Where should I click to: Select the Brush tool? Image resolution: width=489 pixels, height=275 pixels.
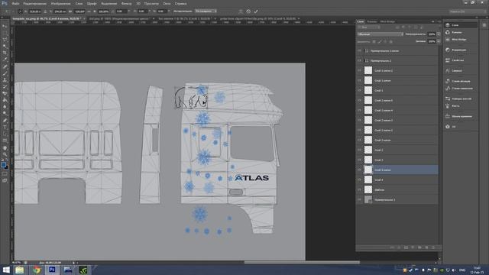[5, 73]
